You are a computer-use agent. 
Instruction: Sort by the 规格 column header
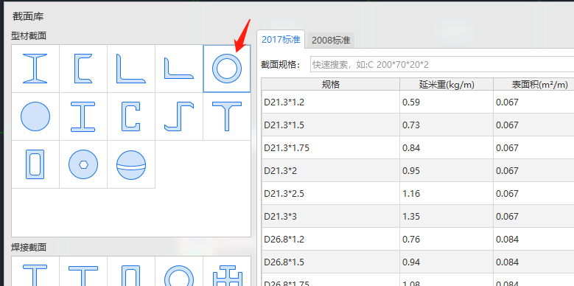pyautogui.click(x=331, y=85)
